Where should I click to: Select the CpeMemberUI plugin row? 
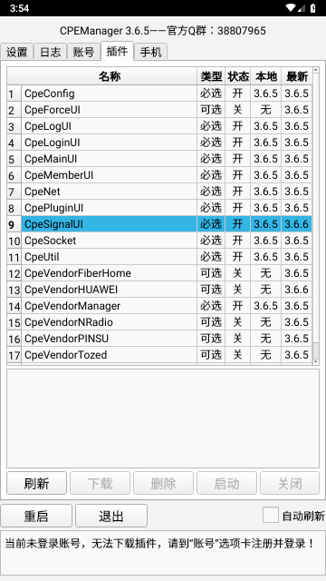coord(159,175)
